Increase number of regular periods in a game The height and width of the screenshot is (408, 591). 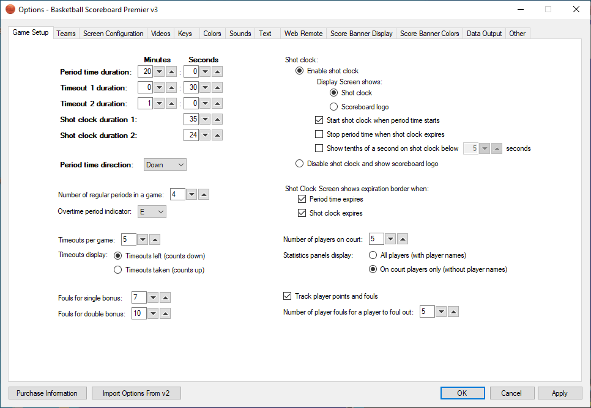click(x=204, y=194)
